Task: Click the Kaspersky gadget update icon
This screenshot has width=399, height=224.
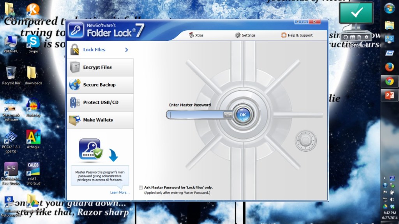Action: pyautogui.click(x=345, y=37)
